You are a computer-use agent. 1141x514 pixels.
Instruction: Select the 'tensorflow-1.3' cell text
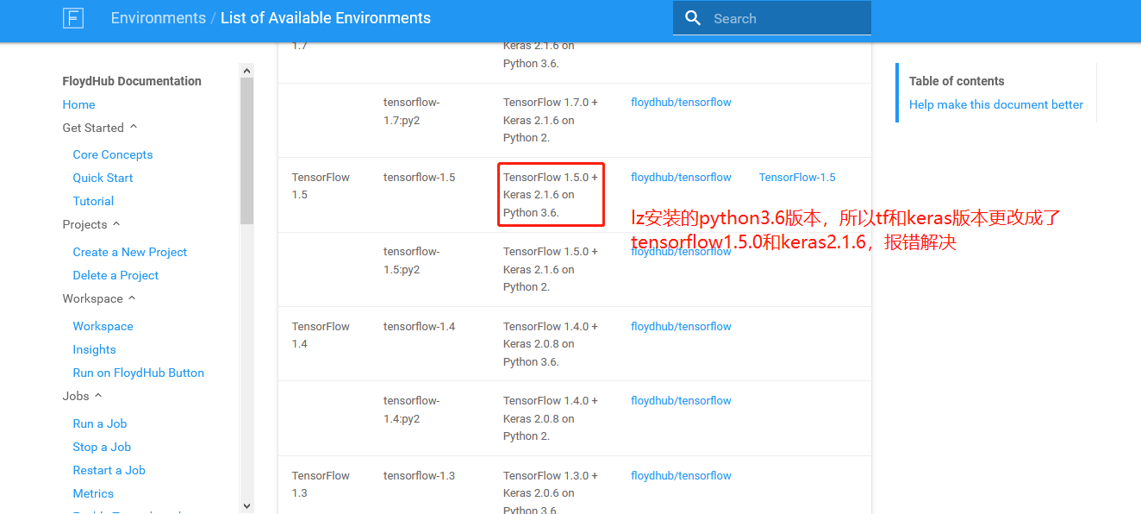(419, 475)
